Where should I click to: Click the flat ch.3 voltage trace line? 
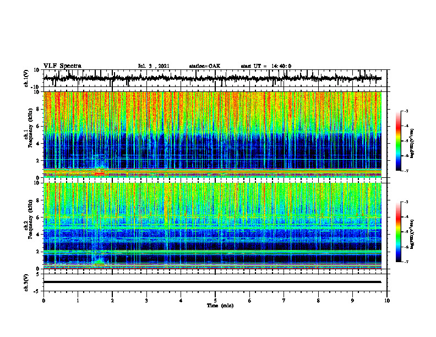[212, 282]
